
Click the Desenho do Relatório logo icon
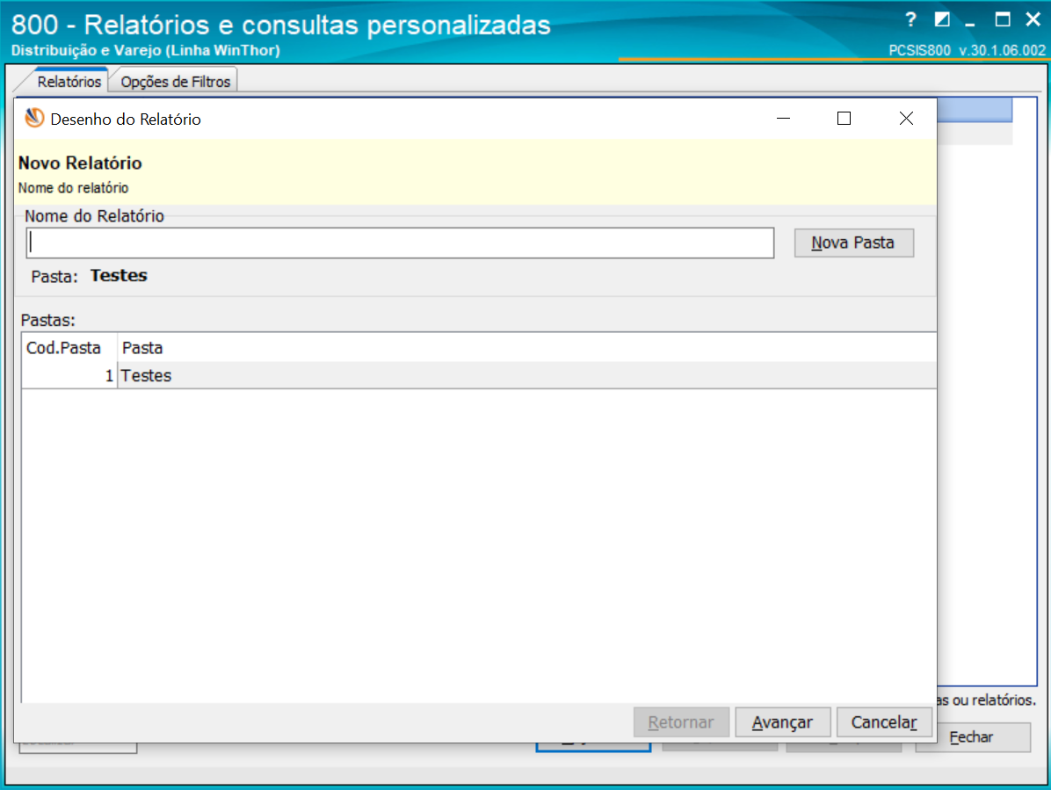[x=34, y=119]
